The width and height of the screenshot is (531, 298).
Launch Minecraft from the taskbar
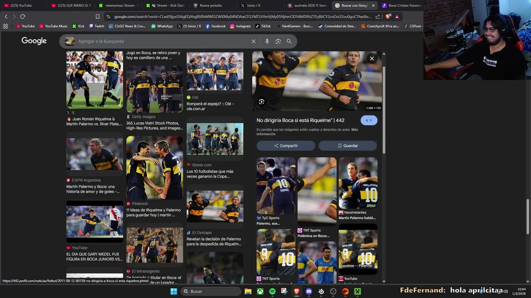358,291
